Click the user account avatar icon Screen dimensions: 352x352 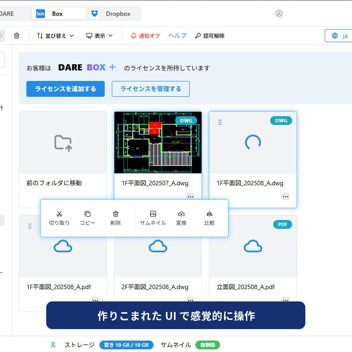coord(279,14)
